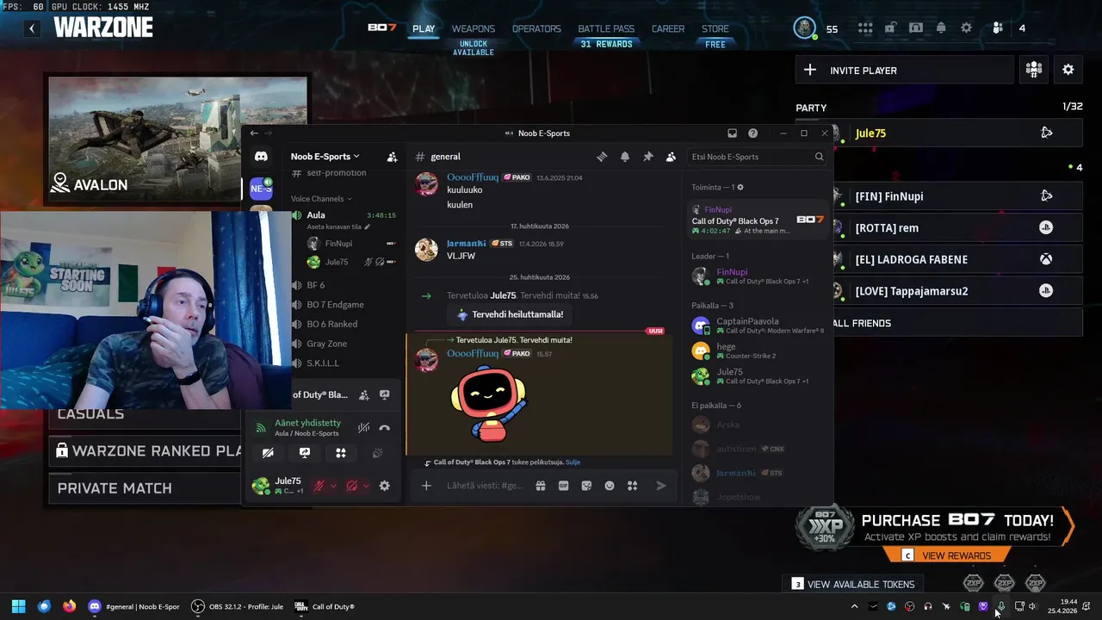Open the STORE tab

(x=715, y=28)
